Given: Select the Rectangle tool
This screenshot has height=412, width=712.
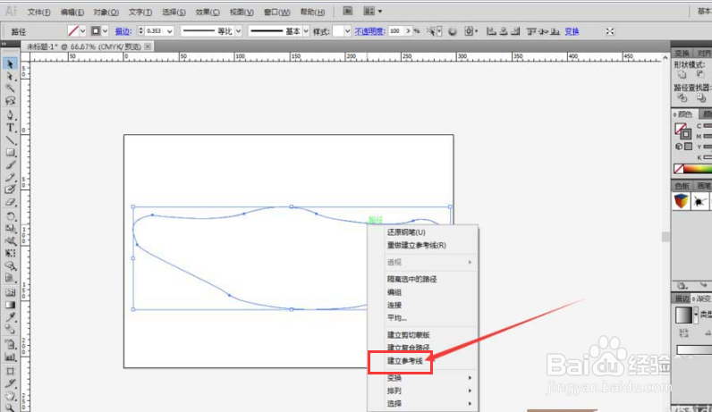Looking at the screenshot, I should [10, 153].
